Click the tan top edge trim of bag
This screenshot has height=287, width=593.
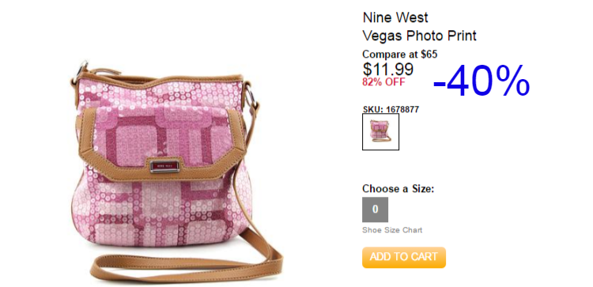pos(159,78)
